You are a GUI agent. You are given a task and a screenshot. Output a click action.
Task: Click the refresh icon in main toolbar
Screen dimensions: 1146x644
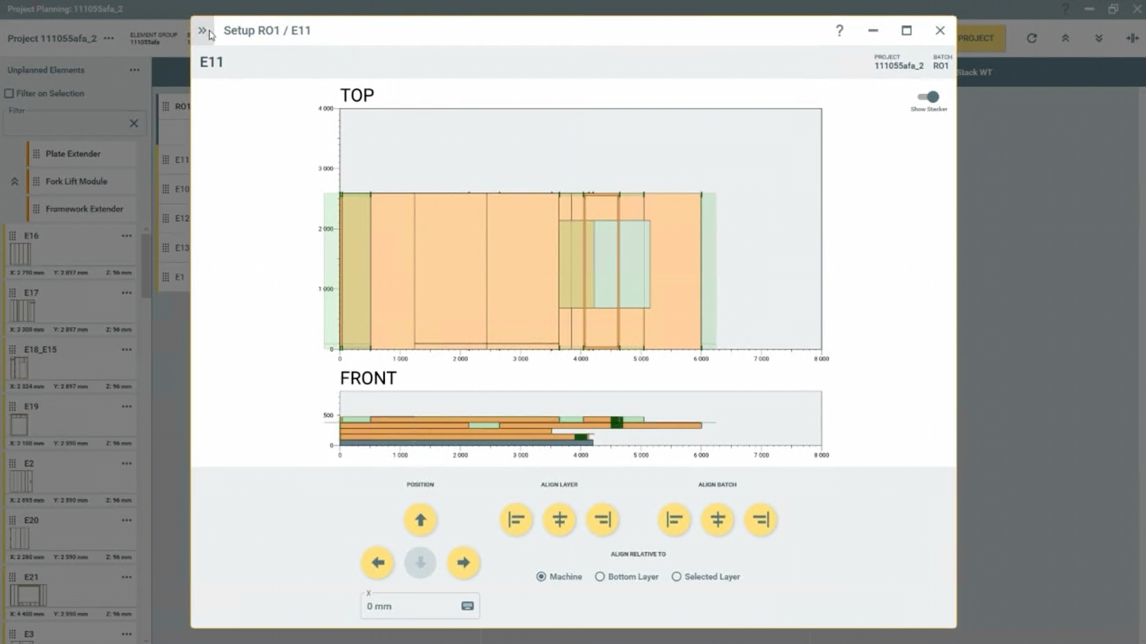point(1032,38)
